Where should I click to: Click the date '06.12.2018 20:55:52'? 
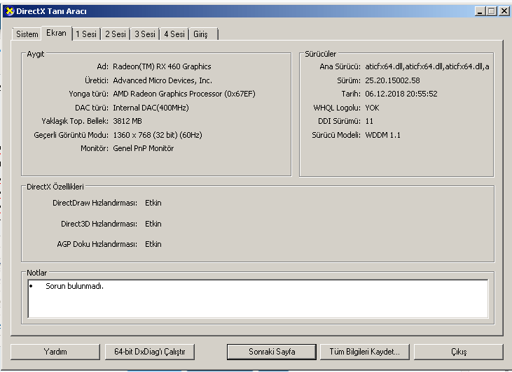(x=401, y=94)
